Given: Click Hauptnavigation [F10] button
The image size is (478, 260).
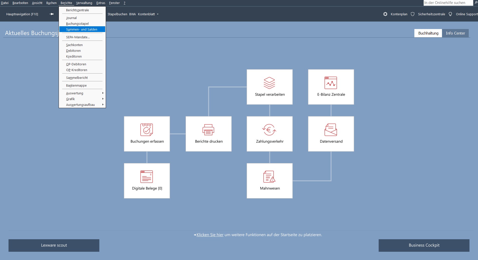Looking at the screenshot, I should 22,14.
